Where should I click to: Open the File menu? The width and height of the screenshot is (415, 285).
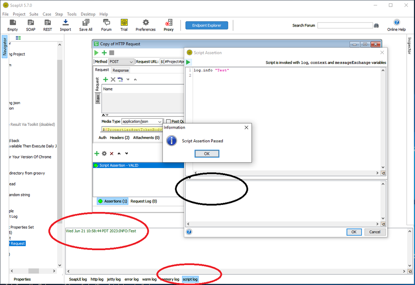(x=5, y=14)
